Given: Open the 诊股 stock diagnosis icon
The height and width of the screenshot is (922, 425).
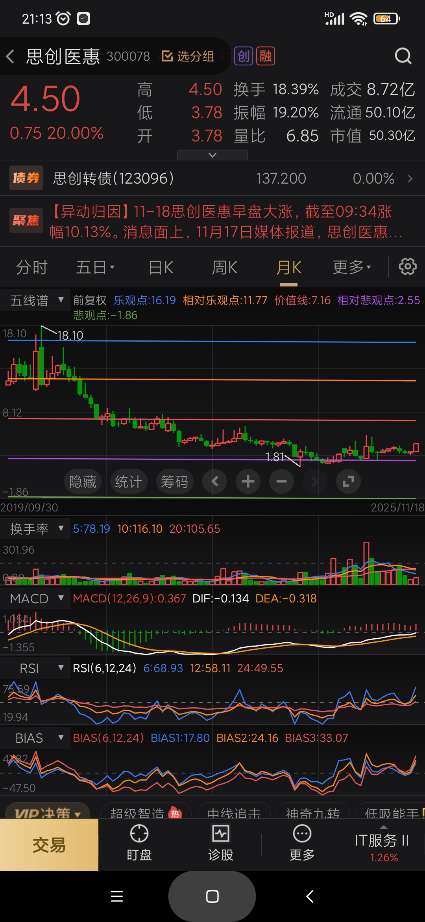Looking at the screenshot, I should click(221, 843).
